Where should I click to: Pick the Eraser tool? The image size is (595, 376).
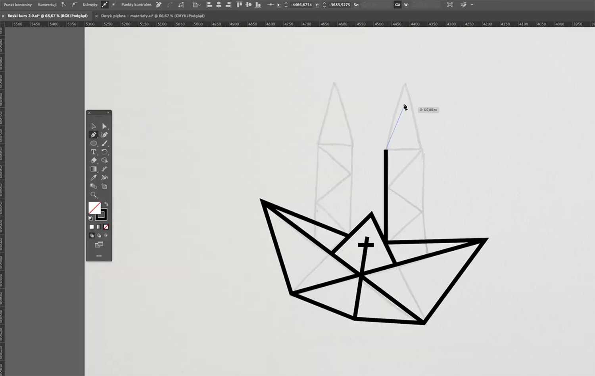point(94,161)
